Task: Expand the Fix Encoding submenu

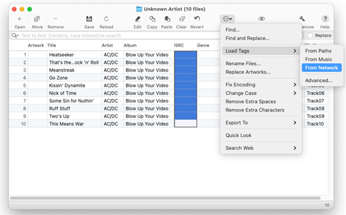Action: coord(261,85)
